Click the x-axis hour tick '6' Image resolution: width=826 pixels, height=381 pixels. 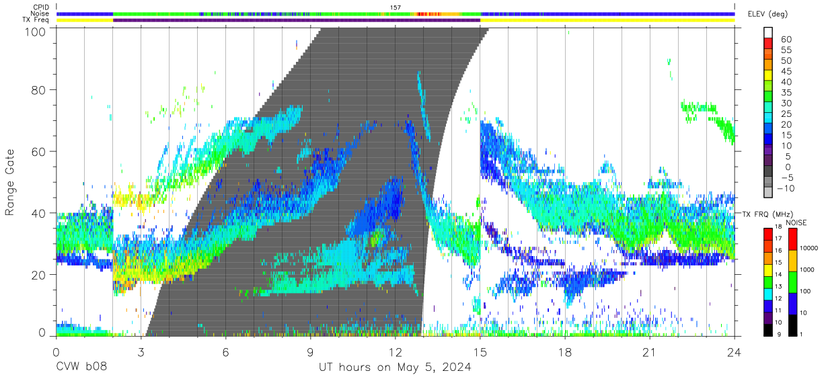[x=225, y=353]
